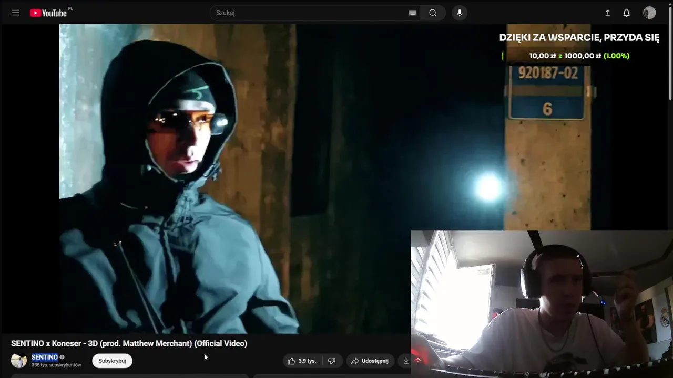Open the hamburger guide menu
Screen dimensions: 673x378
pos(16,13)
